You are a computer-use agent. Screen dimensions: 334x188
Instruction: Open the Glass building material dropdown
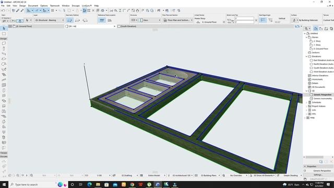coord(150,20)
